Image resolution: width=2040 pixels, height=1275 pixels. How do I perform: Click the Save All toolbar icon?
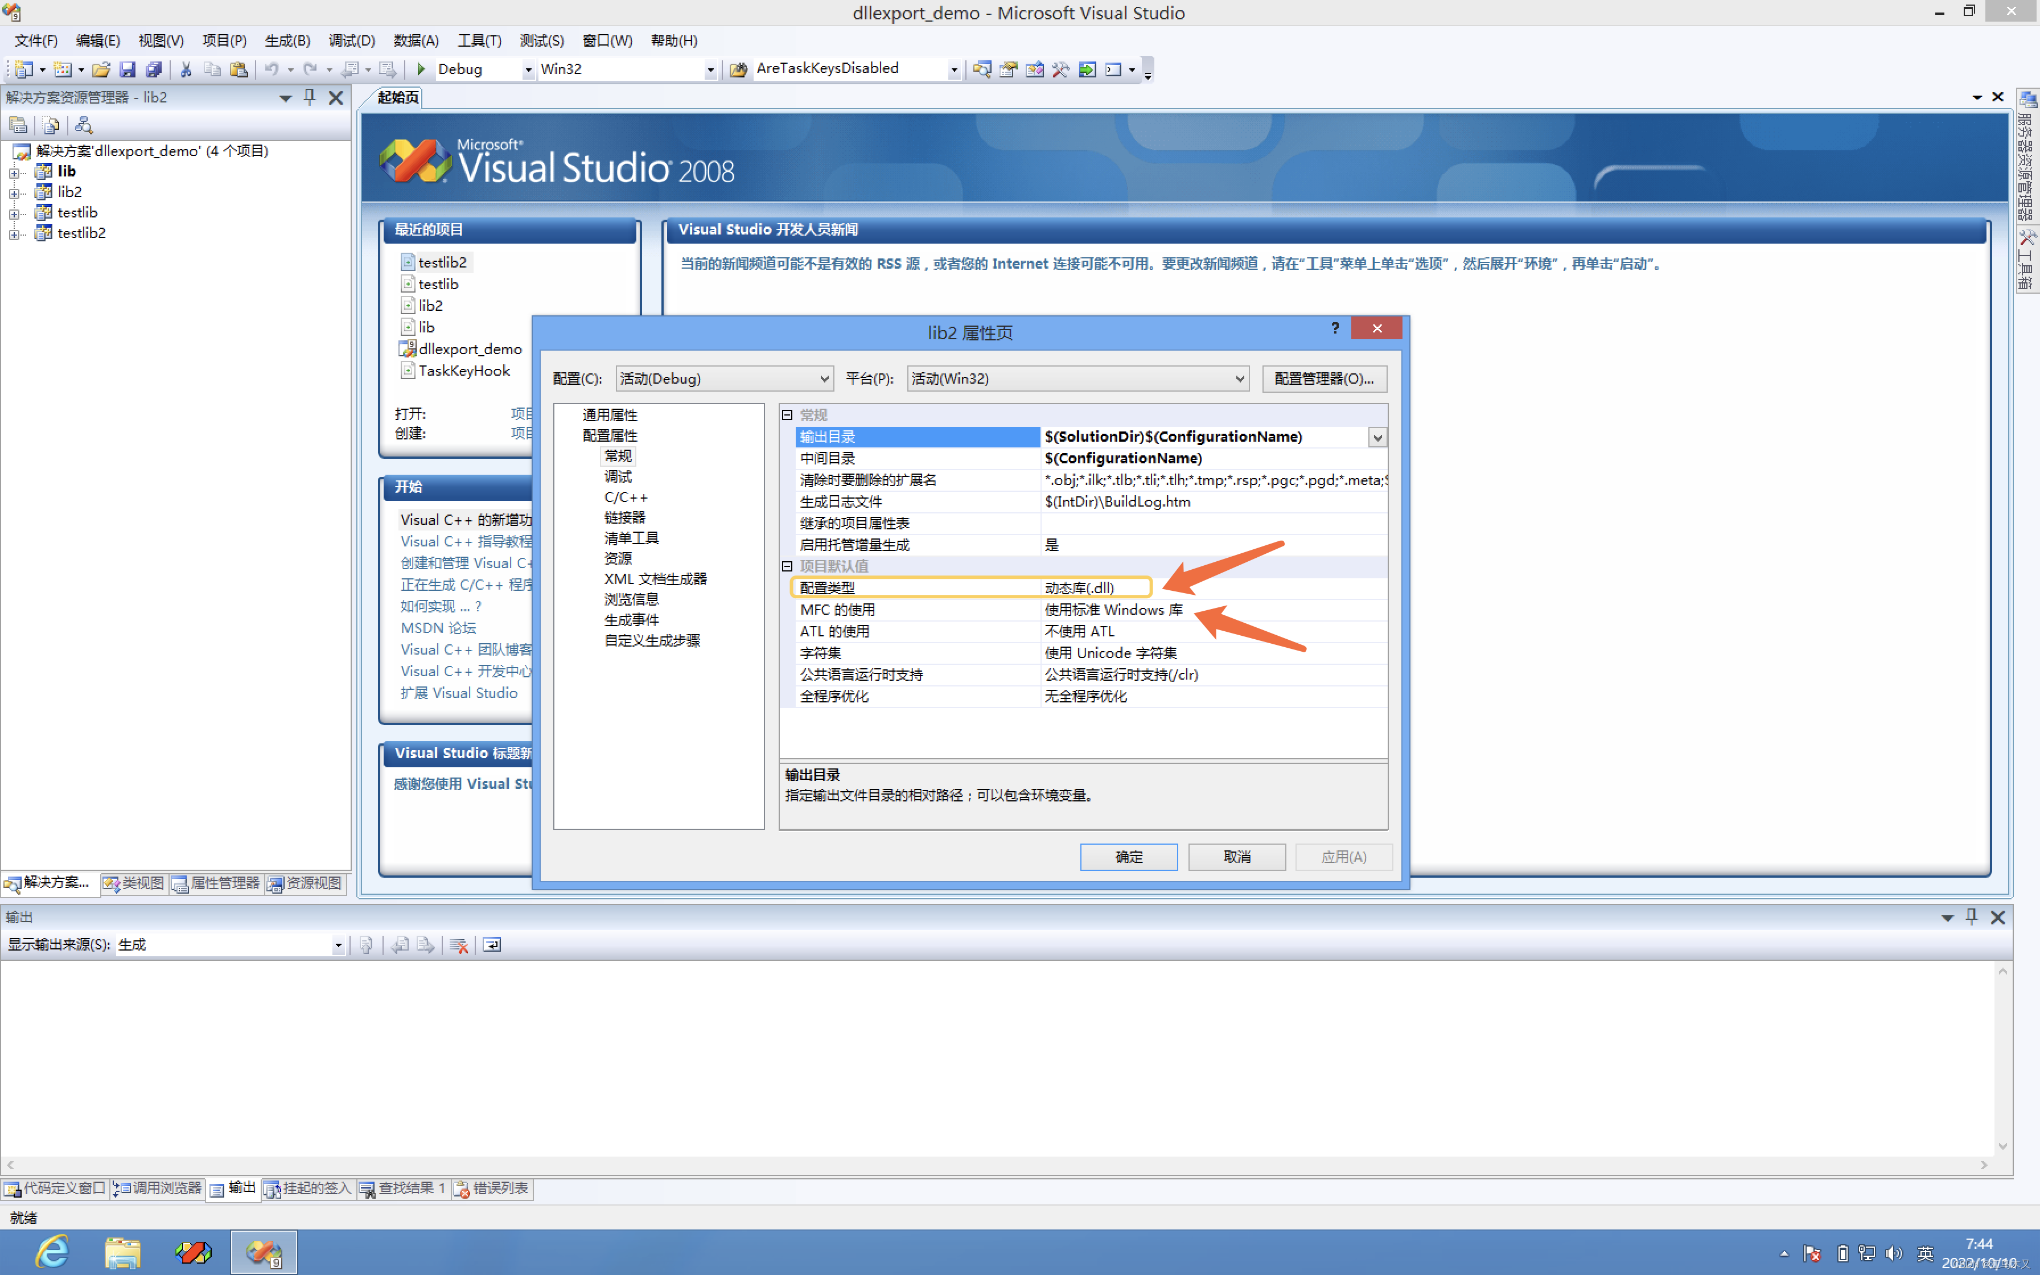tap(154, 69)
